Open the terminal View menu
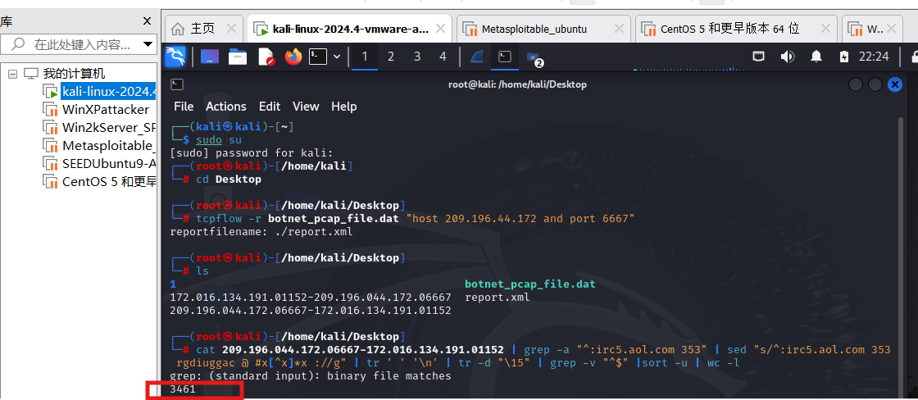918x400 pixels. [x=306, y=107]
